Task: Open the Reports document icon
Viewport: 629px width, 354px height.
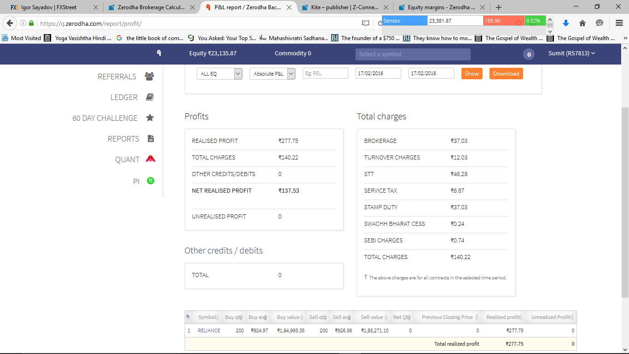Action: pyautogui.click(x=150, y=139)
